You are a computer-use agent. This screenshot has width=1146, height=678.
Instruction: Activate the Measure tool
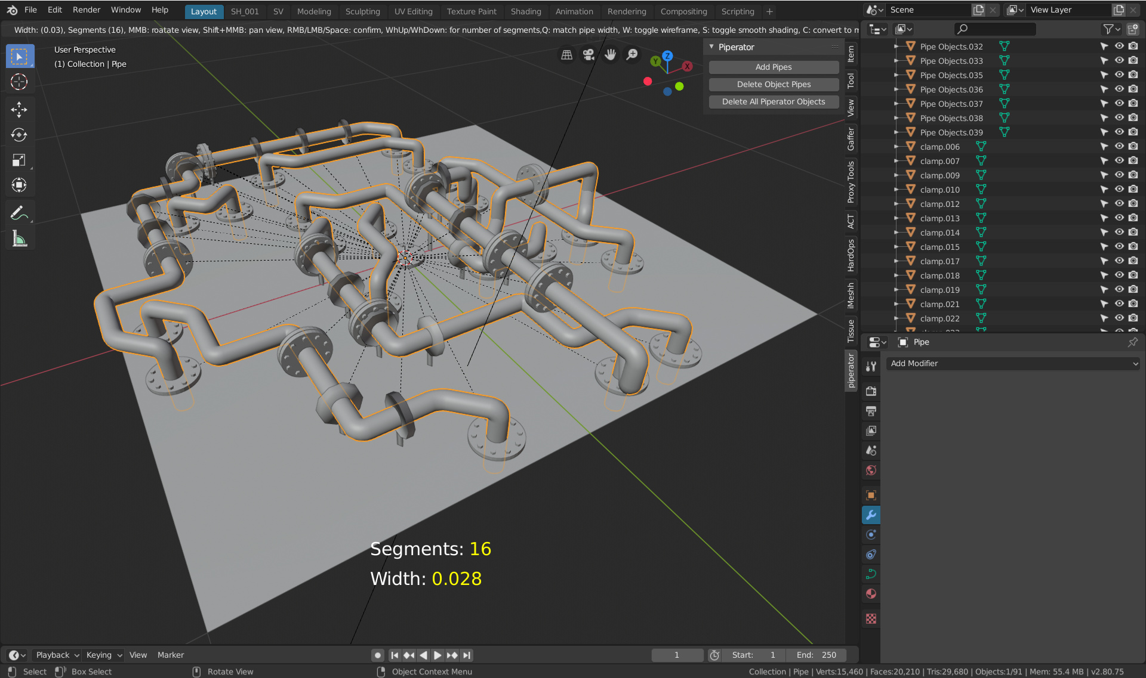click(x=20, y=239)
